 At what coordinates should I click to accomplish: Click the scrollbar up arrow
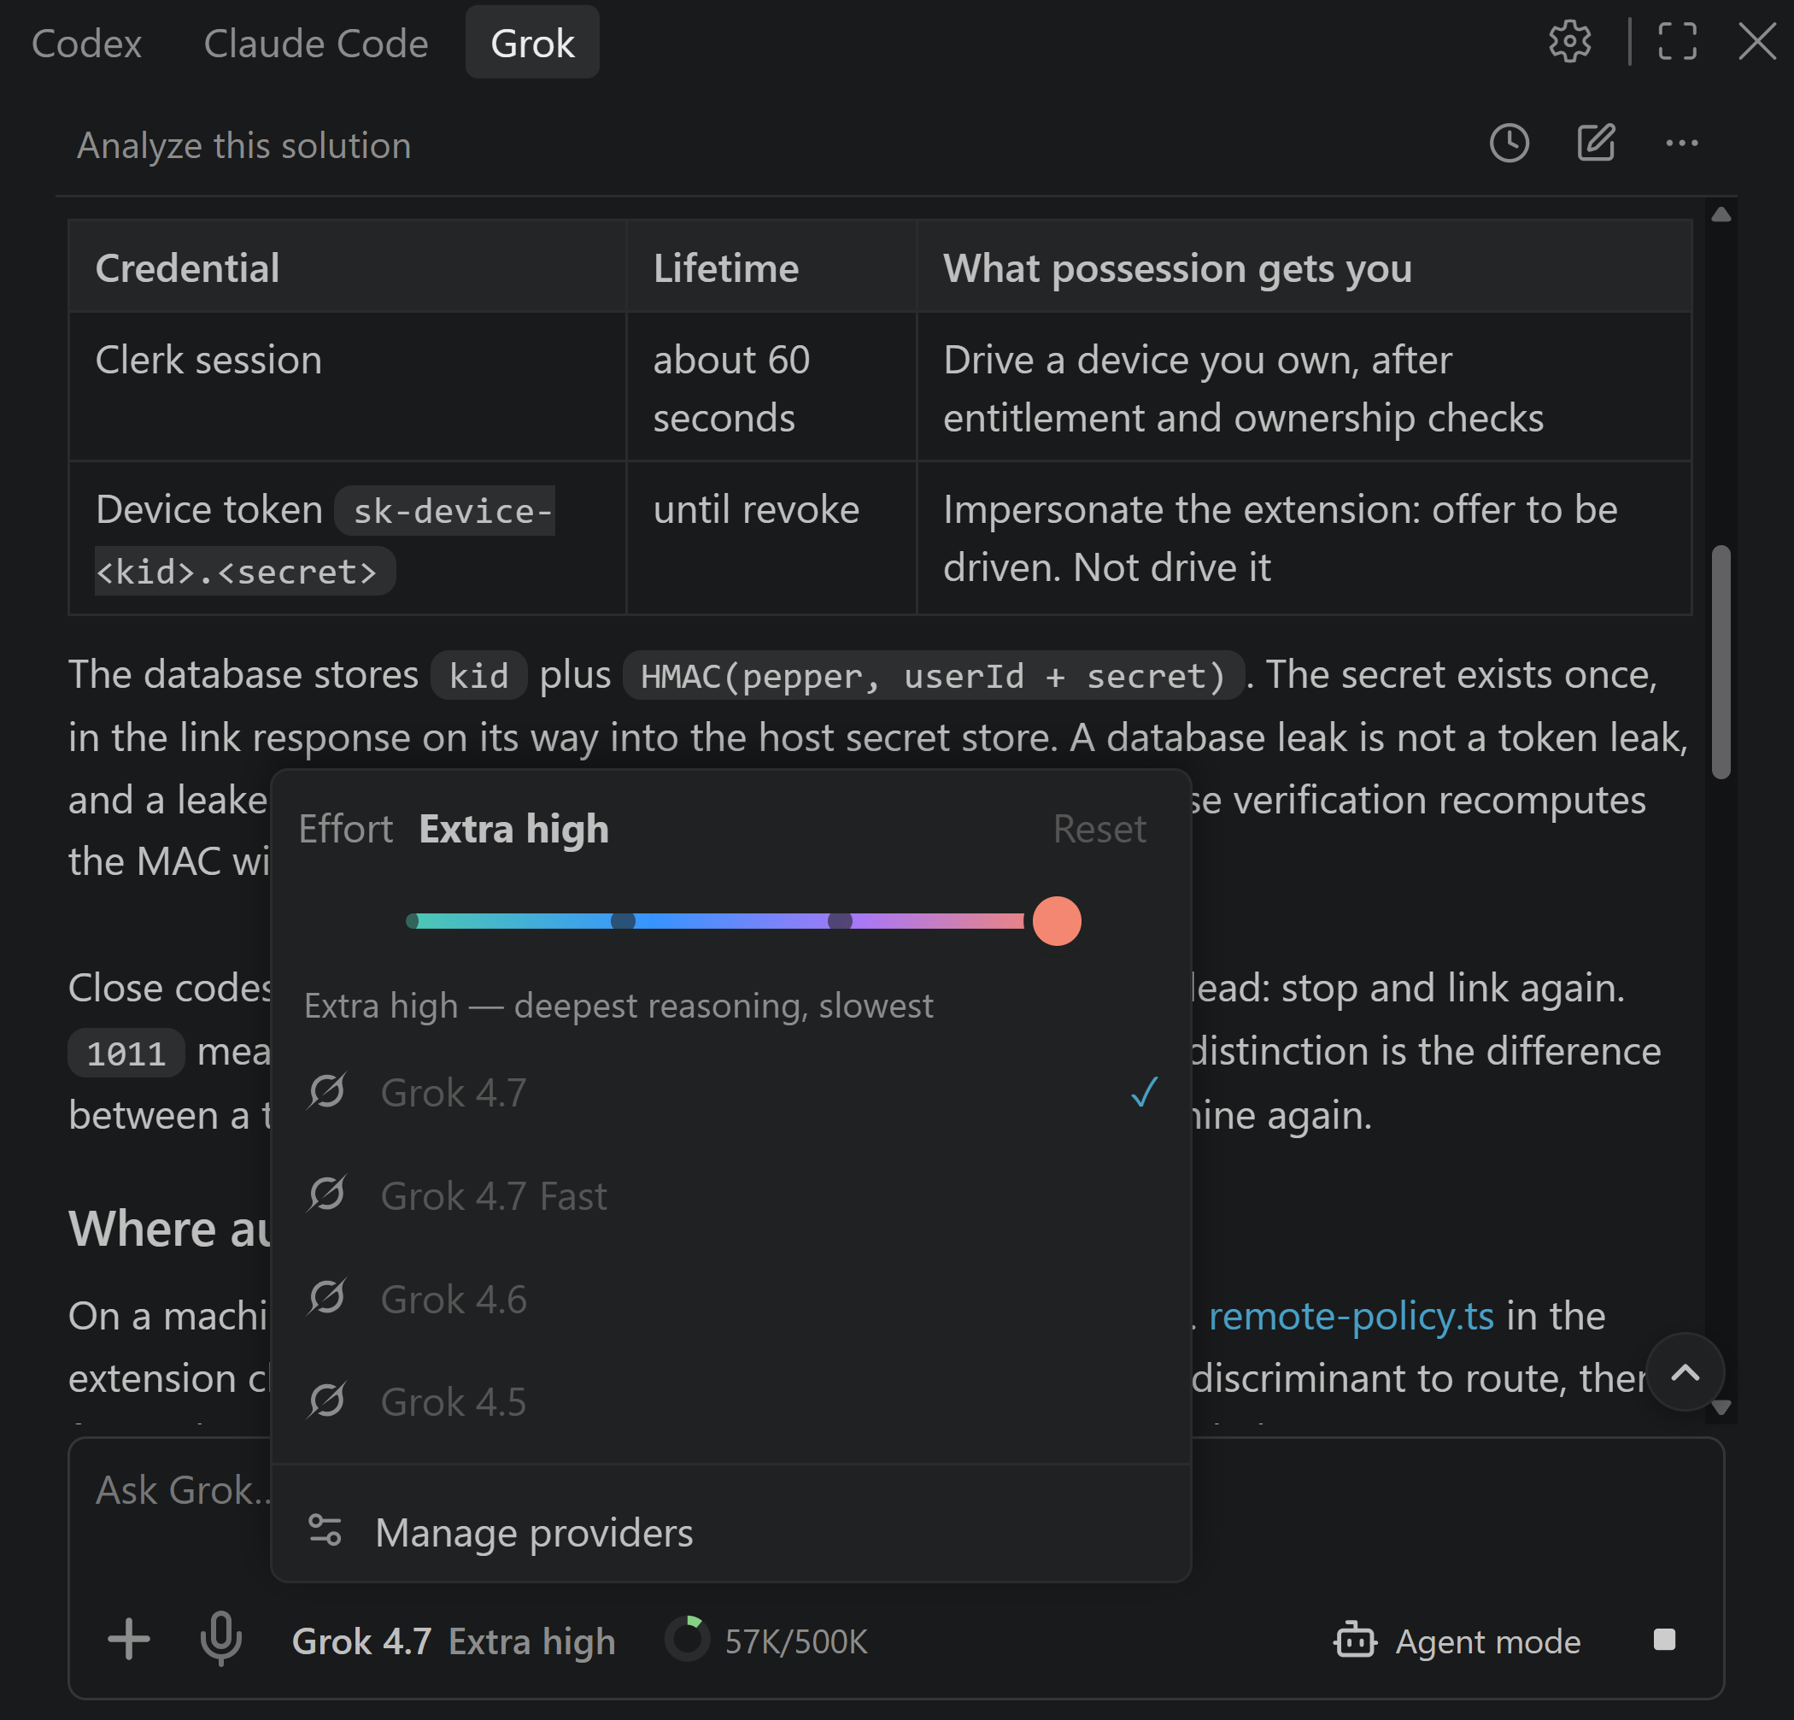[1721, 214]
